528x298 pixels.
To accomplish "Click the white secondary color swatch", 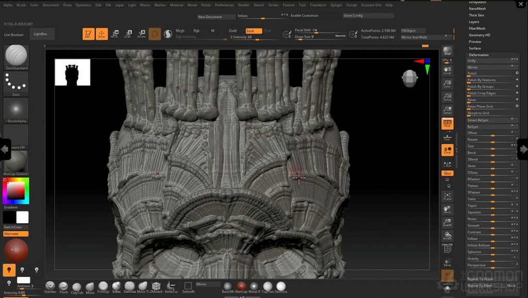I will pos(22,217).
